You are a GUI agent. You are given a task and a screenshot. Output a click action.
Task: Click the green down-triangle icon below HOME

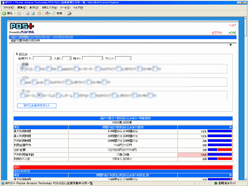tap(231, 45)
